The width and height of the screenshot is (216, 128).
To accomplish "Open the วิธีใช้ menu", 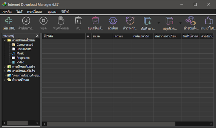I will (65, 12).
